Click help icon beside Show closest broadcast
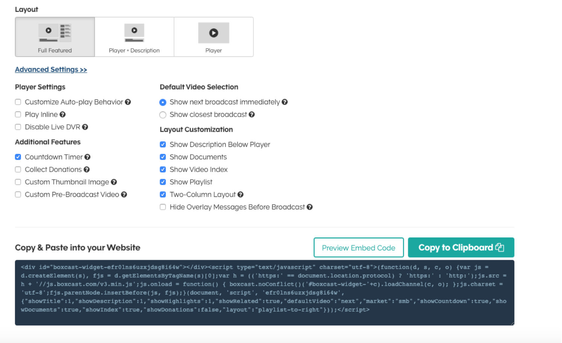This screenshot has height=343, width=562. [252, 114]
